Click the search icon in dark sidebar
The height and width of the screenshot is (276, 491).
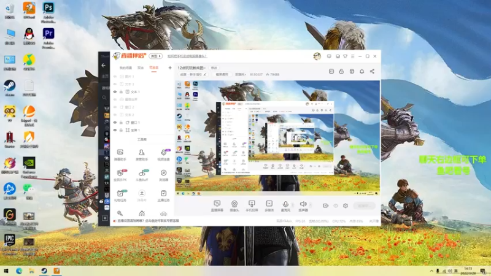point(104,98)
